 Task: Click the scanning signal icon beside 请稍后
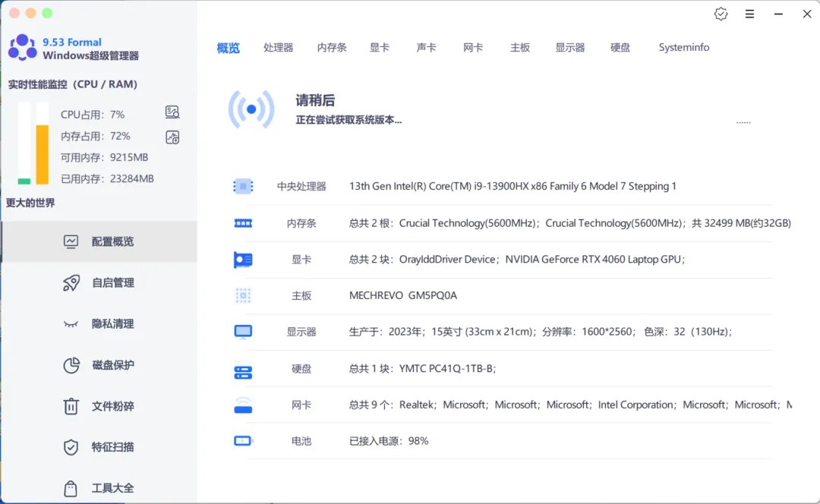pyautogui.click(x=251, y=109)
